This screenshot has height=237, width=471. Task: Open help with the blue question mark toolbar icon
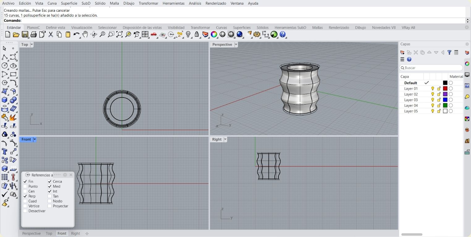[283, 35]
